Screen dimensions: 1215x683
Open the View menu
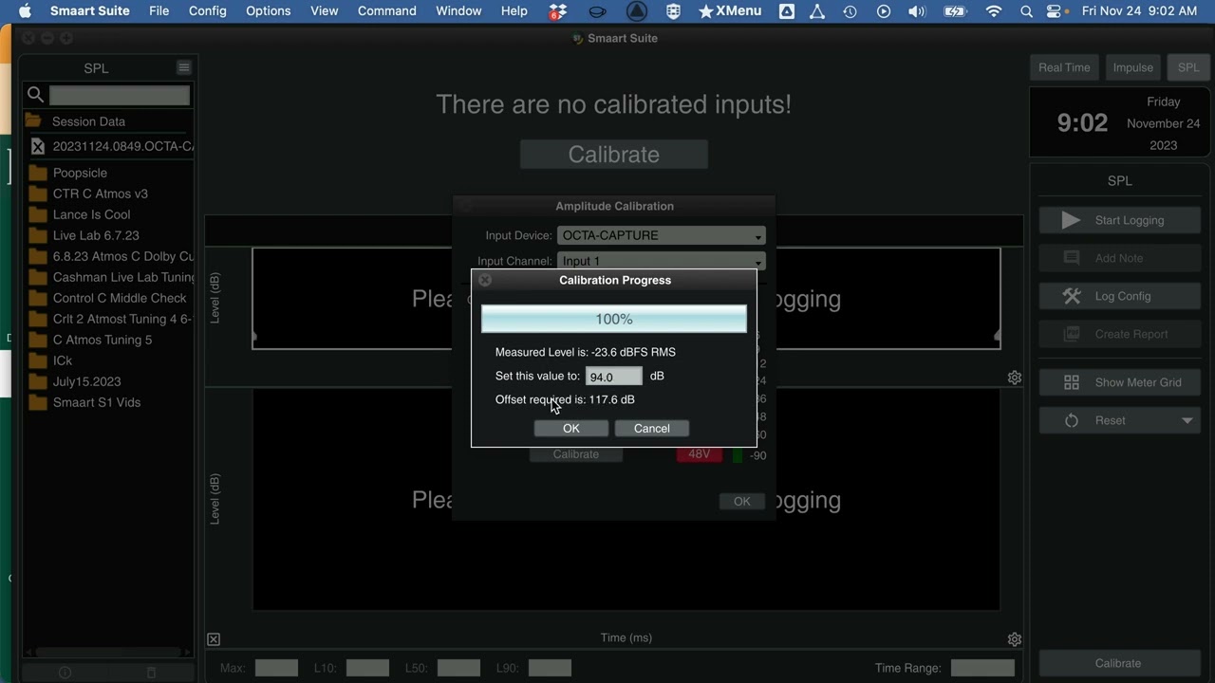pyautogui.click(x=325, y=11)
